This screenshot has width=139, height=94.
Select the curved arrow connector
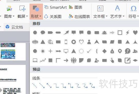85,86
